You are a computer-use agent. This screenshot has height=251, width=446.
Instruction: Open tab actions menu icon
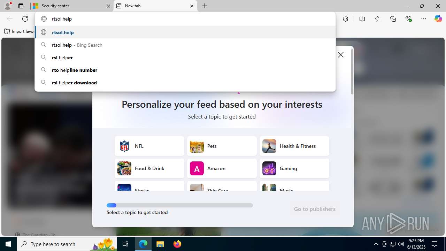(21, 6)
